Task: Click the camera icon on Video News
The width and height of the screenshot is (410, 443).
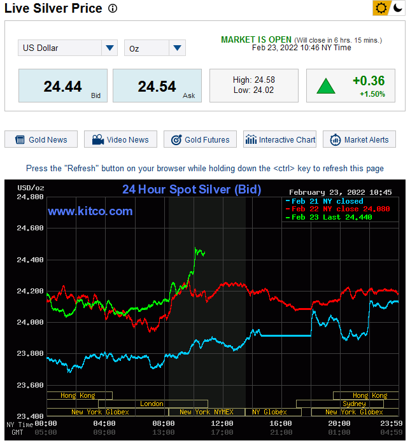Action: coord(98,139)
